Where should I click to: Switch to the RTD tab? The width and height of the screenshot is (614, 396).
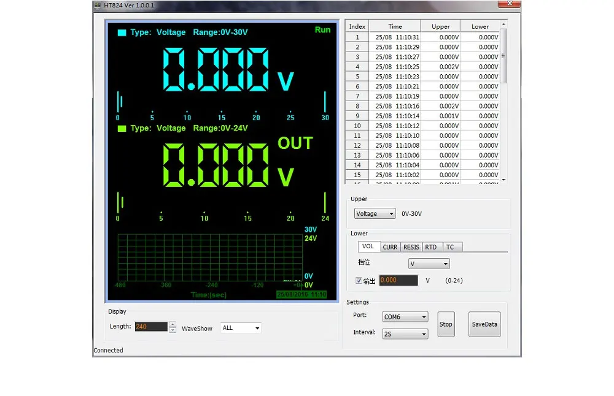[x=431, y=247]
